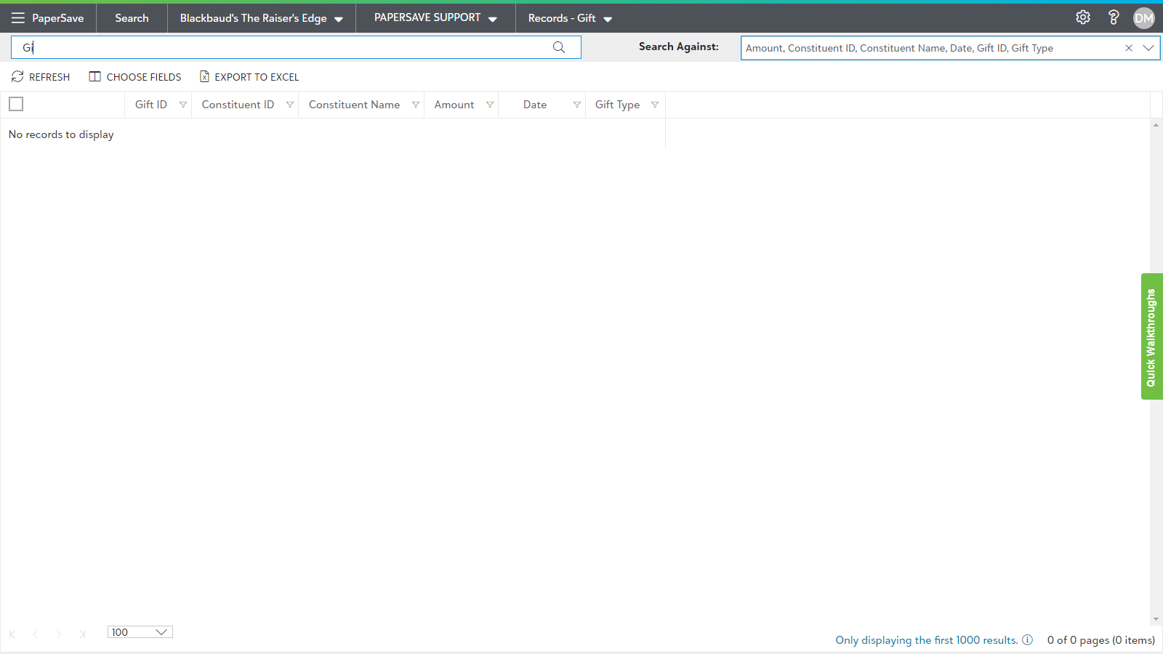Open the help question mark icon
This screenshot has width=1163, height=654.
pos(1114,17)
